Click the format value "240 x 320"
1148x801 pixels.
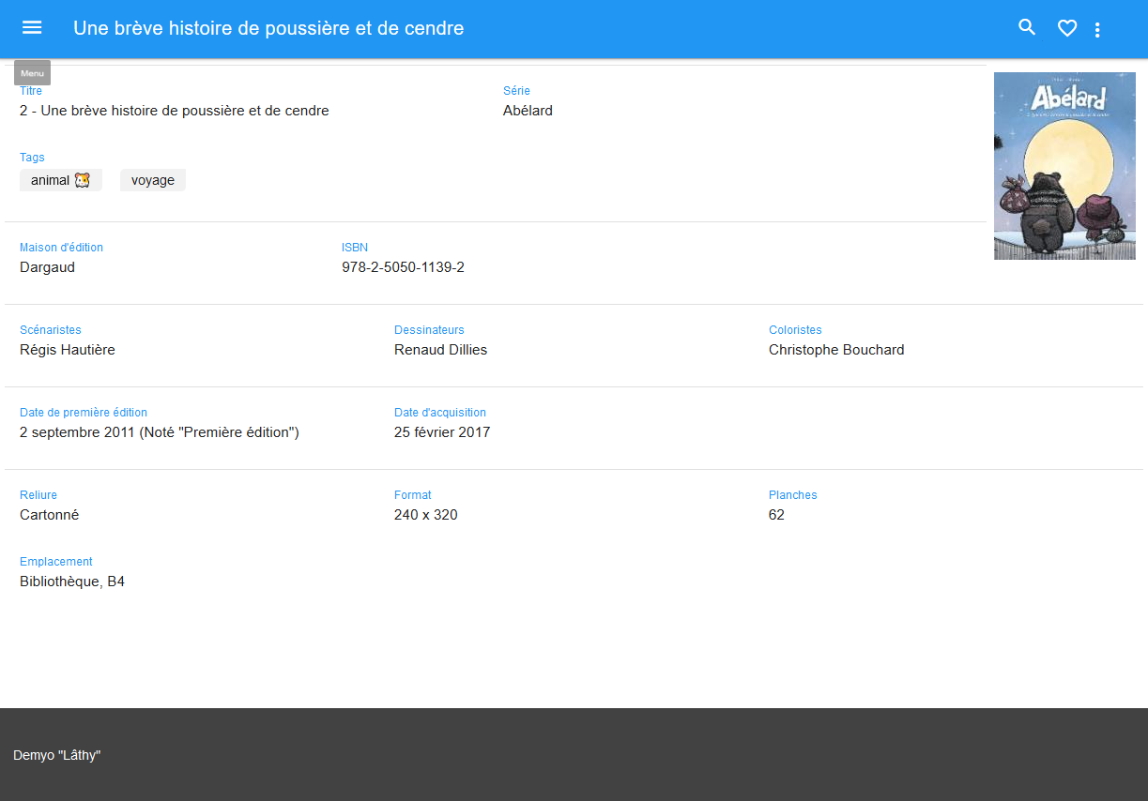[426, 515]
